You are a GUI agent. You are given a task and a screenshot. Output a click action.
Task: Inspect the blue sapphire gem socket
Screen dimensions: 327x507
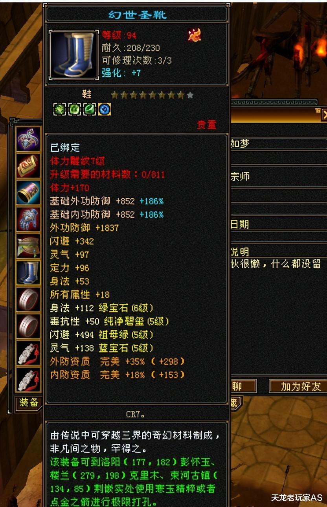point(105,109)
